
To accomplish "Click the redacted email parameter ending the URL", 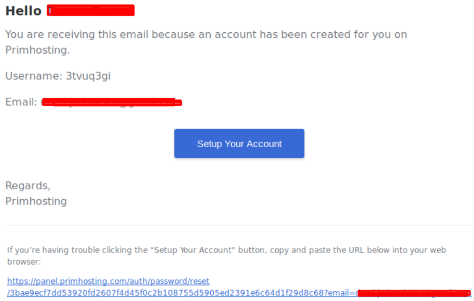I will [414, 293].
